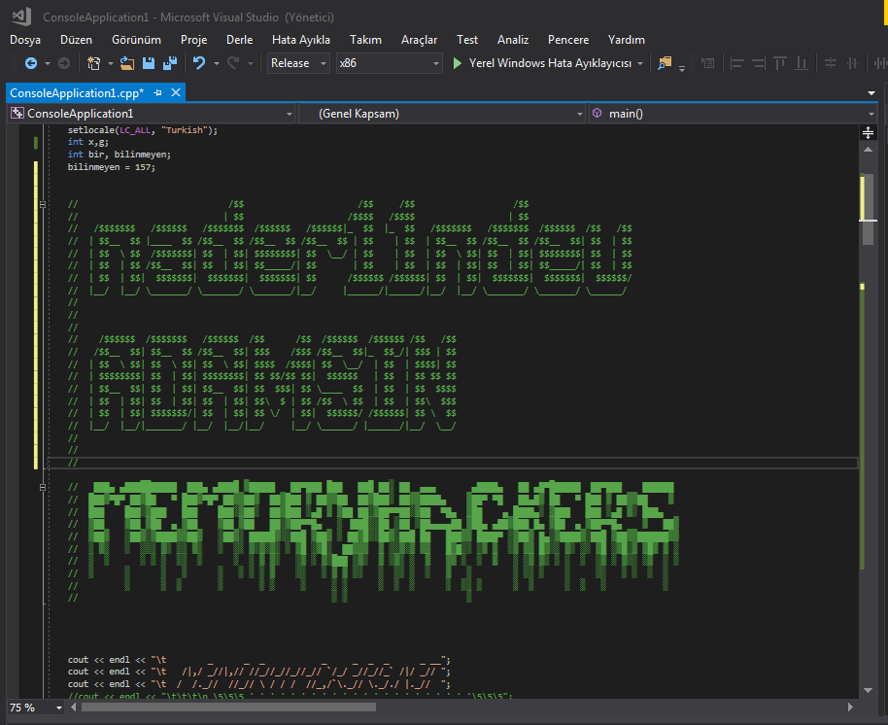Open the toolbar overflow options arrow

tap(682, 68)
